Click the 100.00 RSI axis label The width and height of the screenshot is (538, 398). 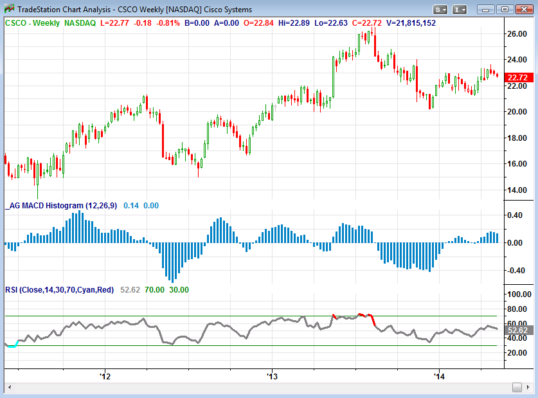click(519, 294)
